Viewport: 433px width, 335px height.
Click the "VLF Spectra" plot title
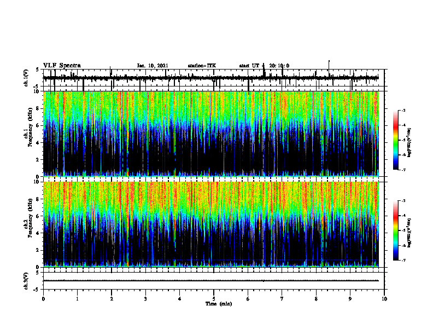pos(62,66)
